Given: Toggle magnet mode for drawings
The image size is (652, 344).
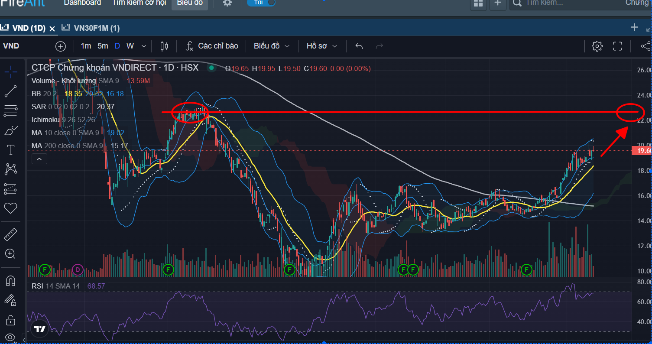Looking at the screenshot, I should 10,281.
